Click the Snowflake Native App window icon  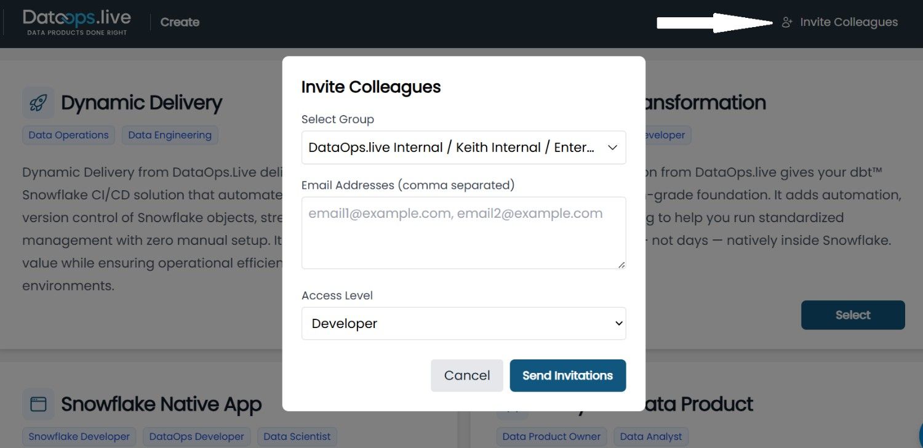38,404
